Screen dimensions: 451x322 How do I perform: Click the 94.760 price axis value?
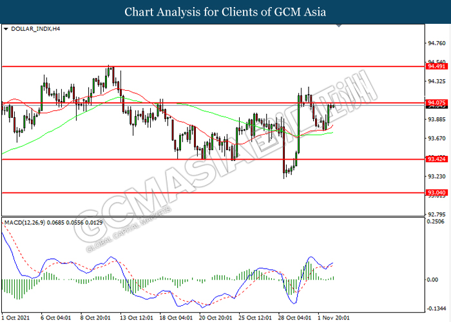[x=437, y=43]
